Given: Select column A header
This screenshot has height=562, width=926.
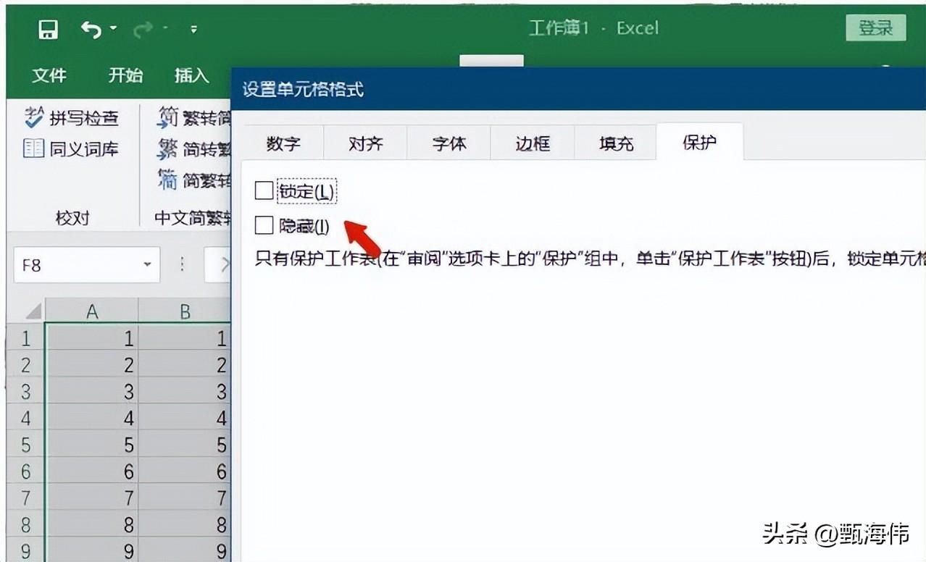Looking at the screenshot, I should 92,311.
